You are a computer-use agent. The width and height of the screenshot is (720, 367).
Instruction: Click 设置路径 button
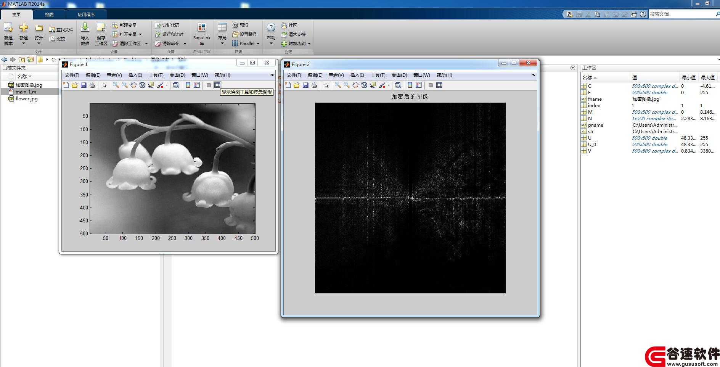(x=244, y=34)
